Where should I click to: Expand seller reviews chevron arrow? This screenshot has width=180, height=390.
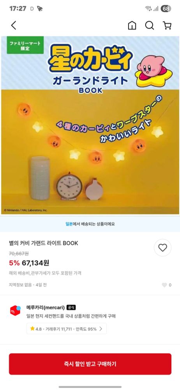point(101,328)
